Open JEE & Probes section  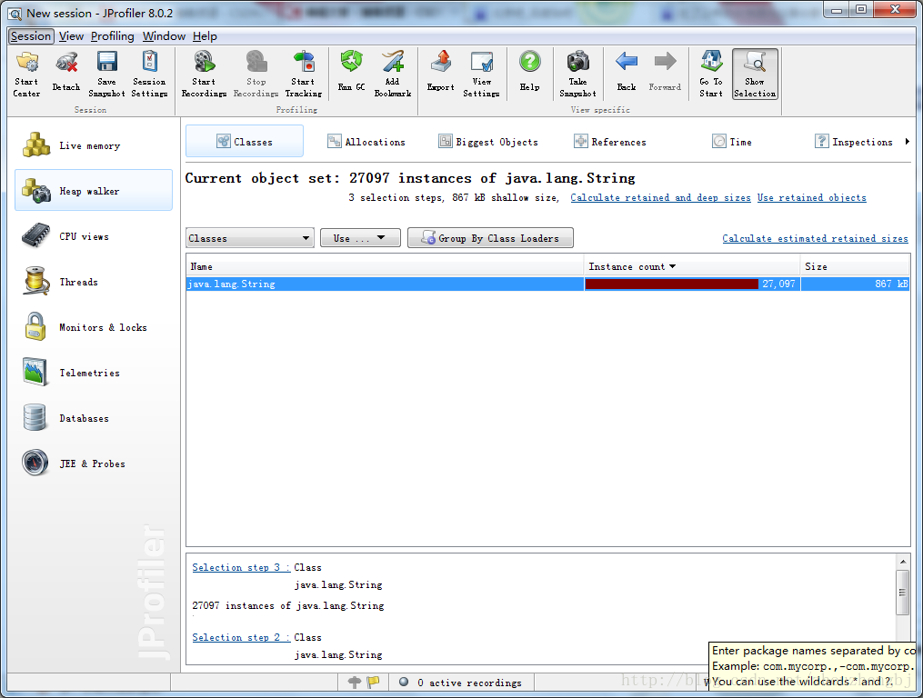click(x=94, y=464)
